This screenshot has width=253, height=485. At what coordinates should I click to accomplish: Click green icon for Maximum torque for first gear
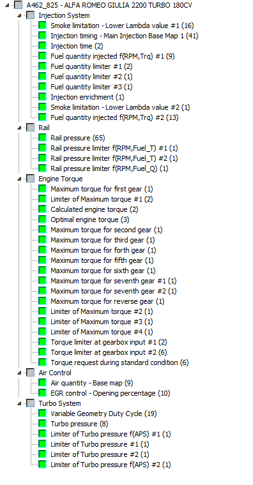click(42, 189)
